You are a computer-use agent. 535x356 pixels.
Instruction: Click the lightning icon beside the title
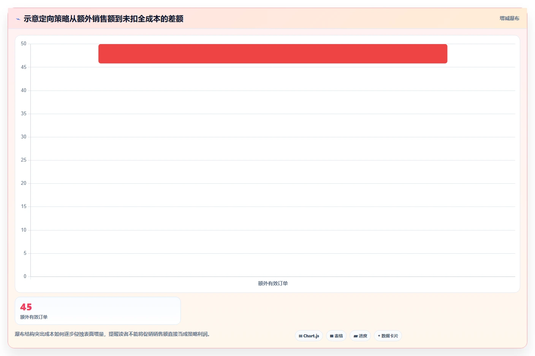coord(18,19)
